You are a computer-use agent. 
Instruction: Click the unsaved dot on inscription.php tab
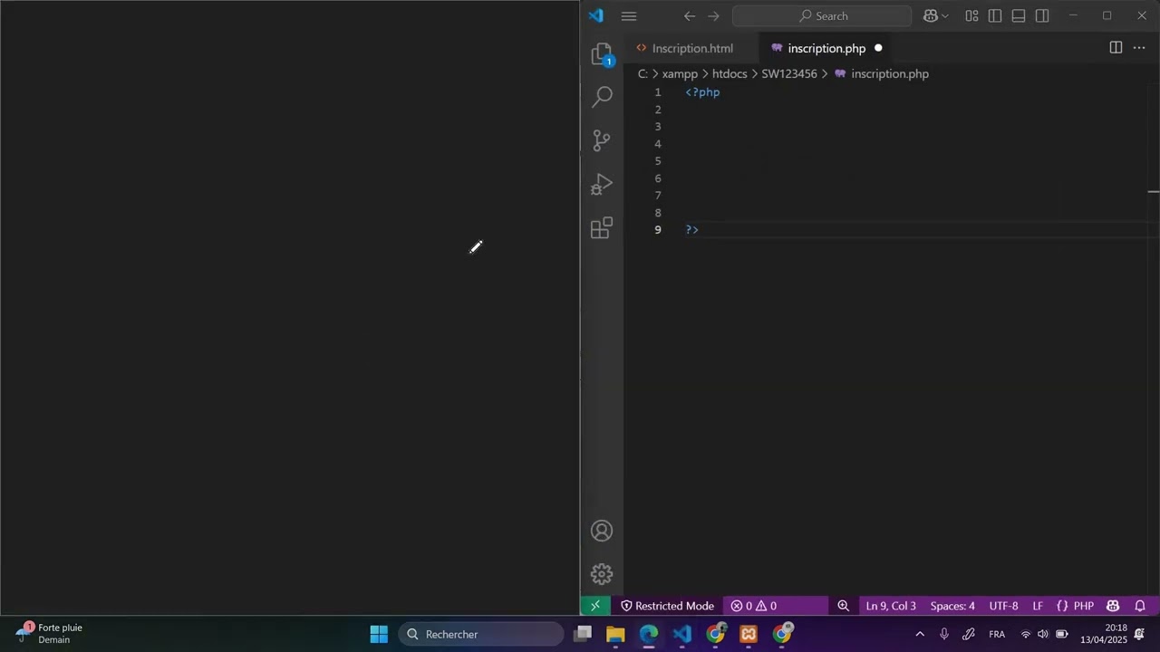point(878,48)
